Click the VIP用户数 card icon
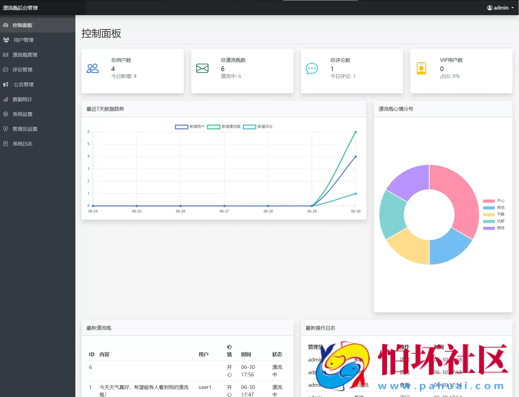This screenshot has height=397, width=519. [421, 68]
